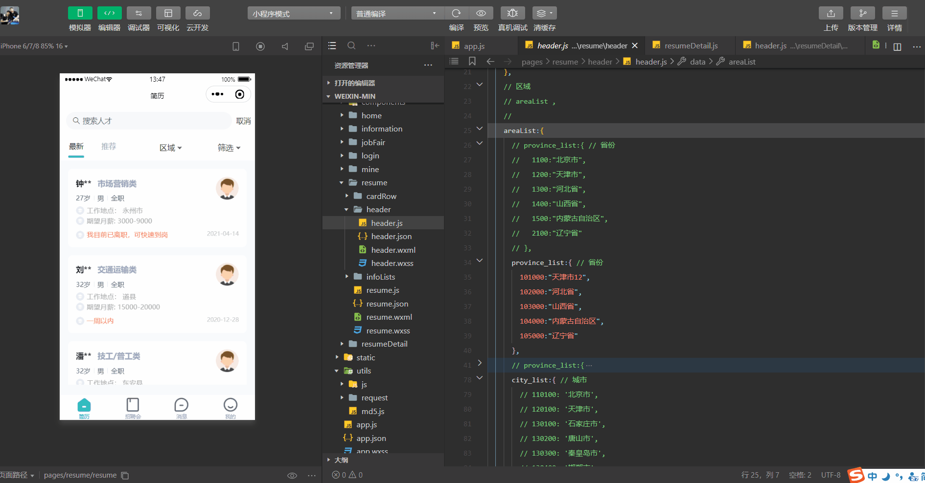Image resolution: width=925 pixels, height=483 pixels.
Task: Click the upload (上传) icon
Action: point(831,13)
